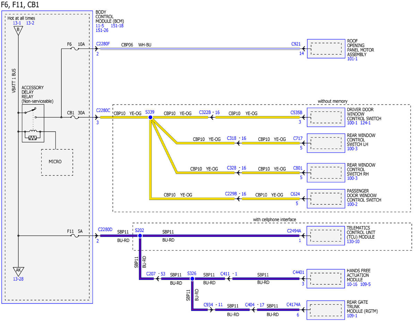Select connector C801 at rear window switch RH
The height and width of the screenshot is (321, 416).
[298, 168]
